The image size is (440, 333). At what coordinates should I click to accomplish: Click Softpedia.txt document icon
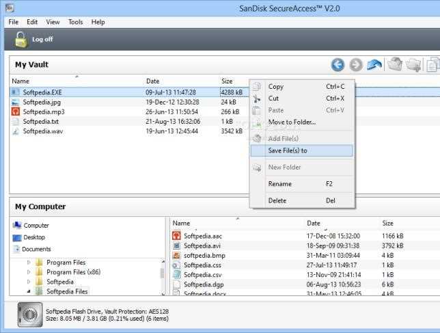pyautogui.click(x=16, y=122)
